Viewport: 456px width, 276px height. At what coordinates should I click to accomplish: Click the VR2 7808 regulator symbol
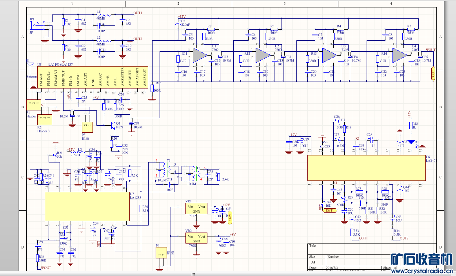pos(196,238)
